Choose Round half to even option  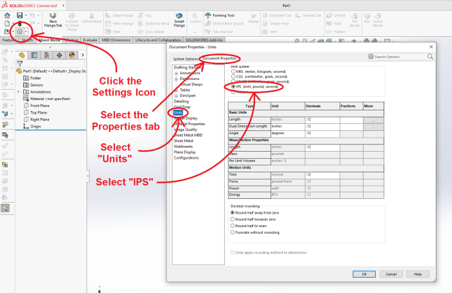tap(232, 226)
